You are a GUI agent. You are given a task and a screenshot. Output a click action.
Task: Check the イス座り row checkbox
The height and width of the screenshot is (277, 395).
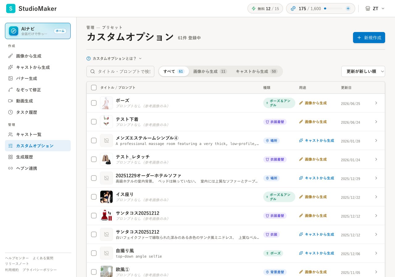(94, 197)
